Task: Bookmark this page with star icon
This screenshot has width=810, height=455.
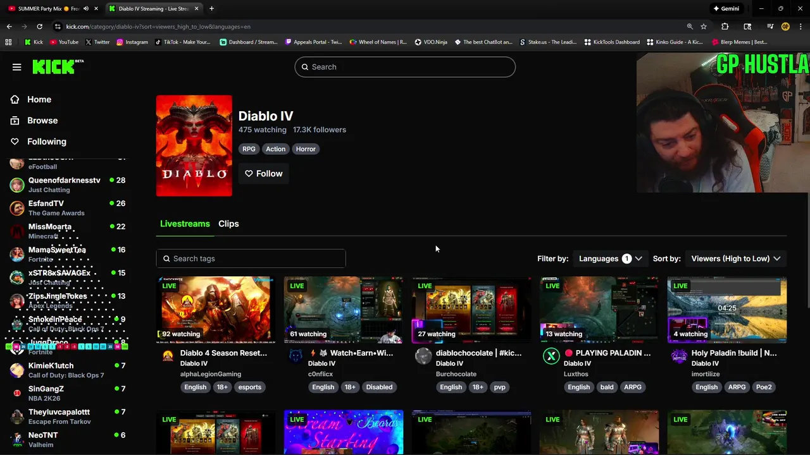Action: point(704,27)
